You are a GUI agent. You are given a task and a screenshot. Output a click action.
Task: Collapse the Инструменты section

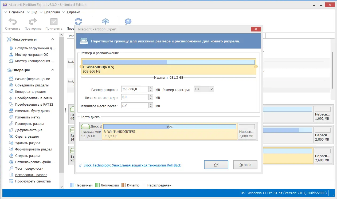point(53,39)
